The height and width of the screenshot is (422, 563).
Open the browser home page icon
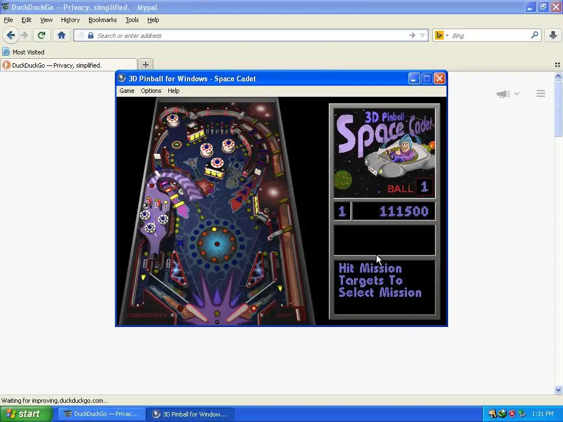pyautogui.click(x=62, y=35)
